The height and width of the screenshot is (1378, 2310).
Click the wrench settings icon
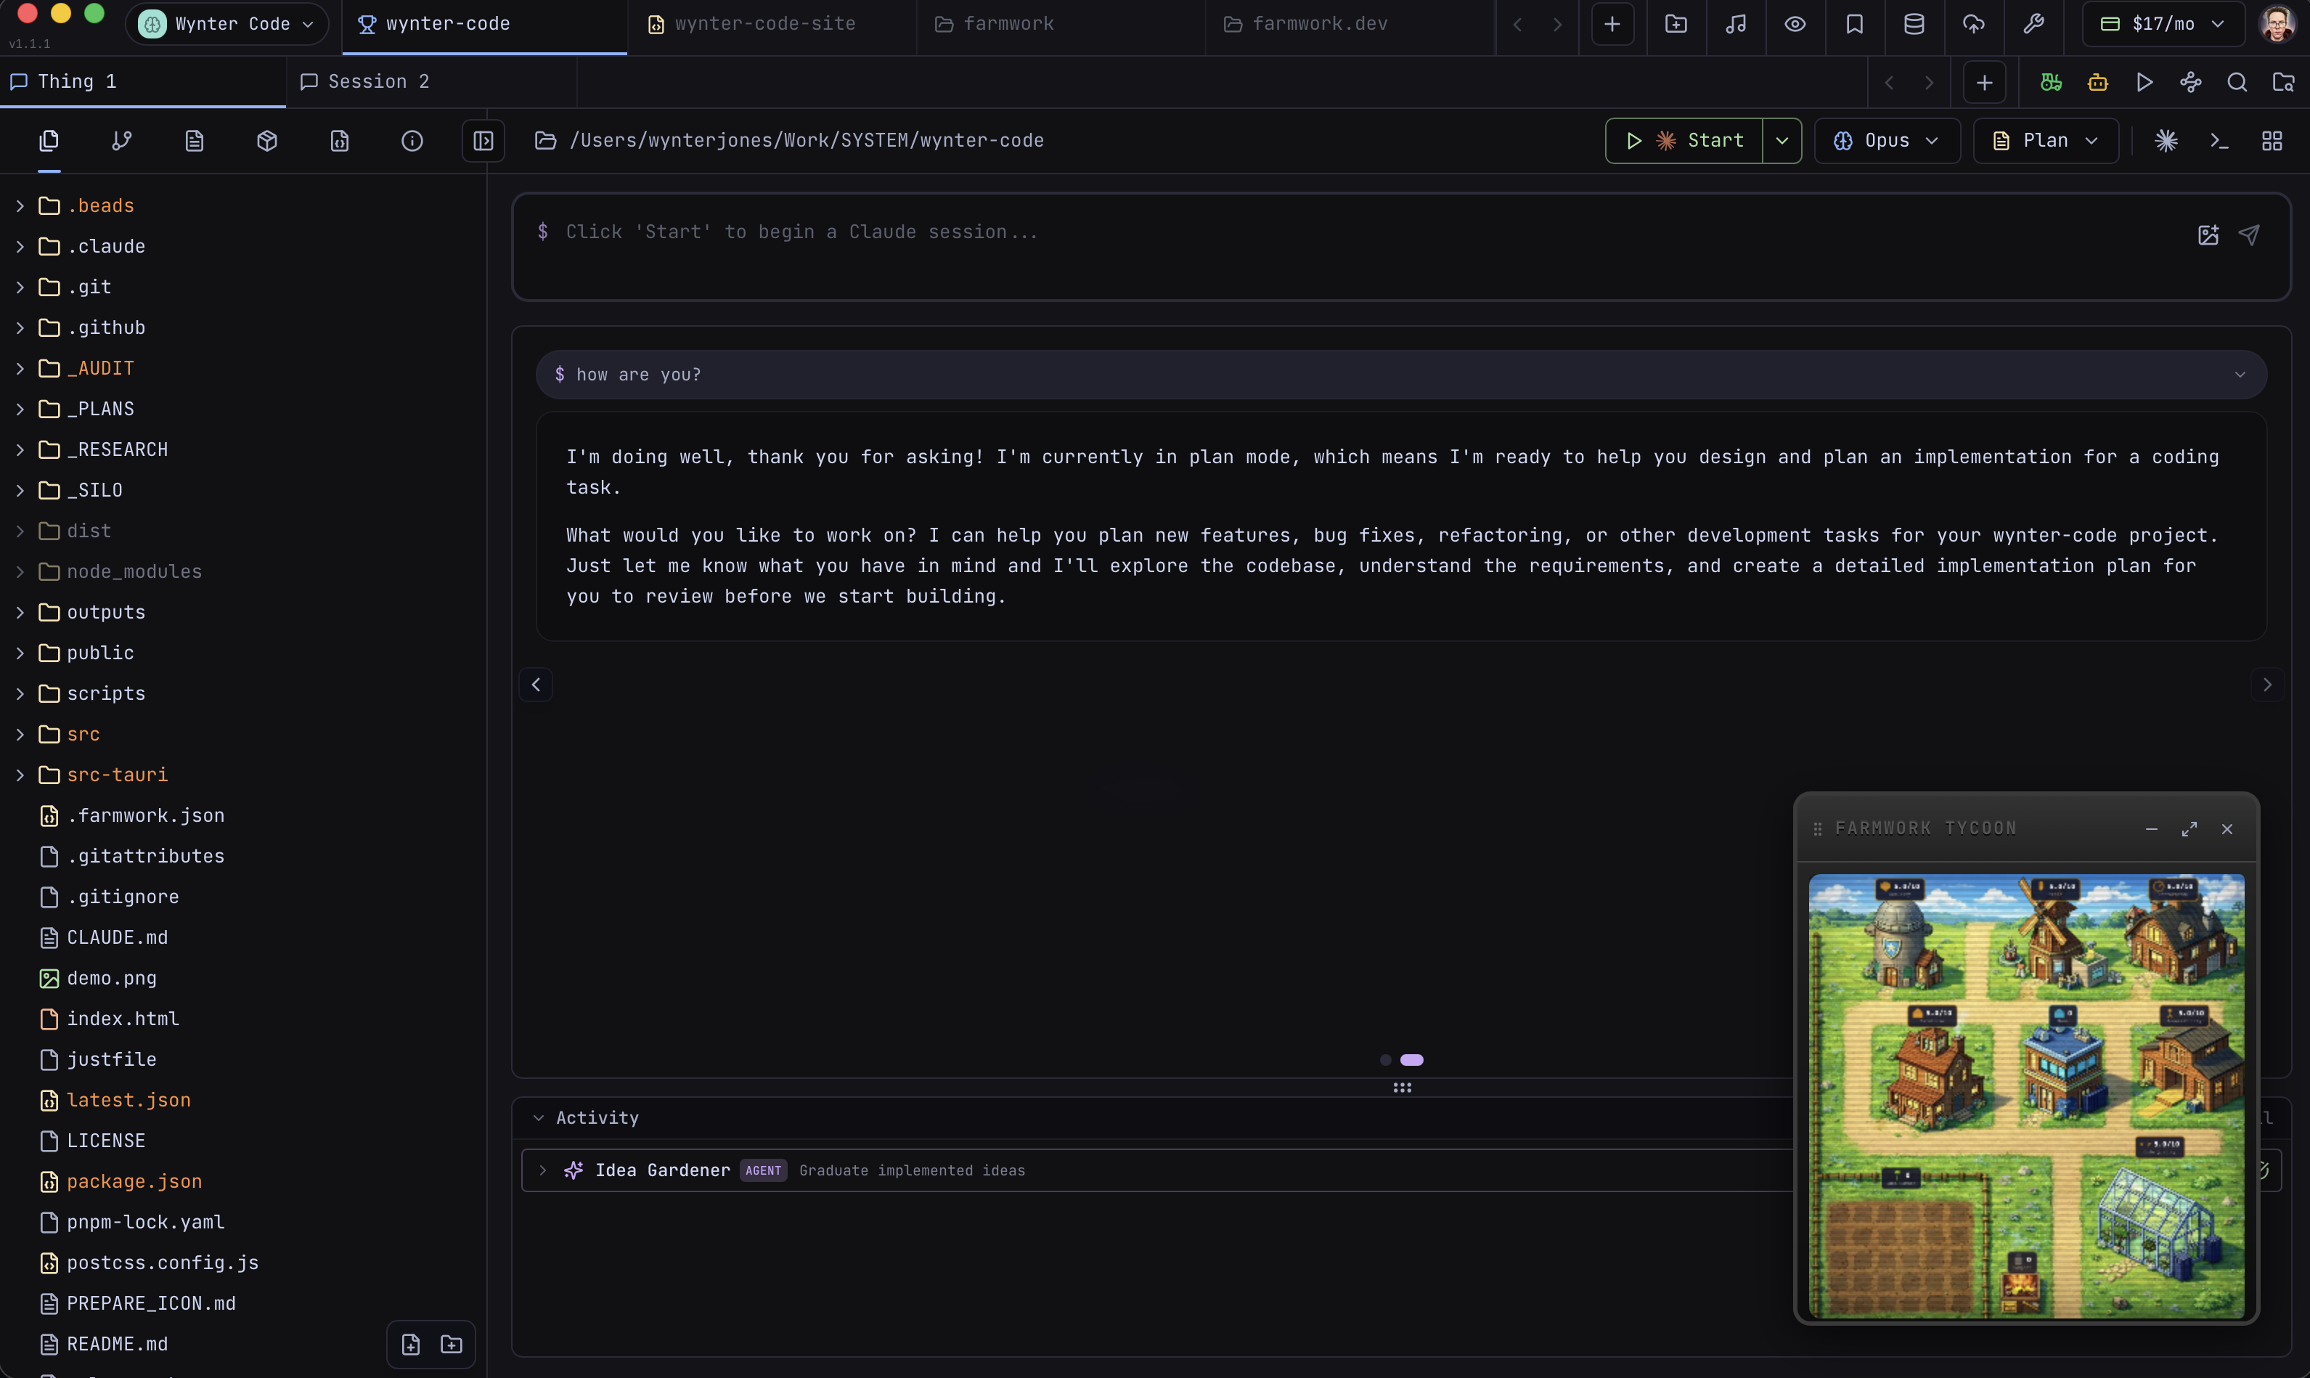point(2033,24)
